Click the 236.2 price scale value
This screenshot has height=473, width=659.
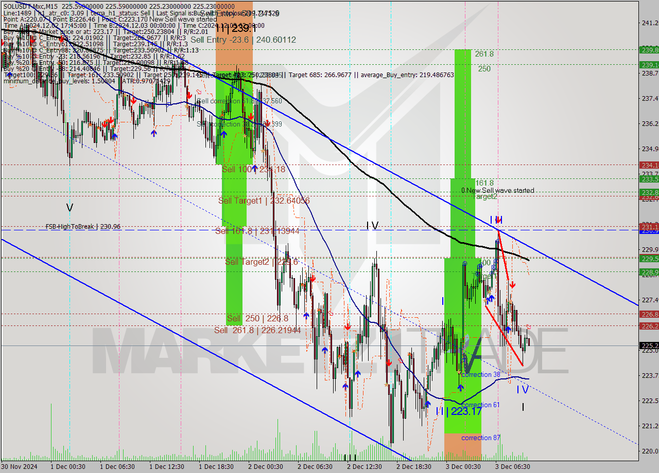(650, 124)
